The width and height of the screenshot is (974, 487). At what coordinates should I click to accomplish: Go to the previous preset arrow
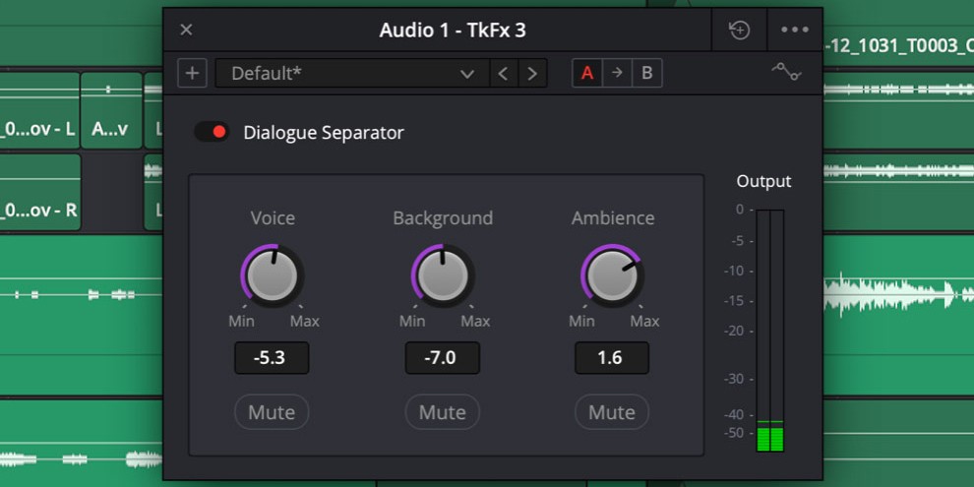(503, 74)
